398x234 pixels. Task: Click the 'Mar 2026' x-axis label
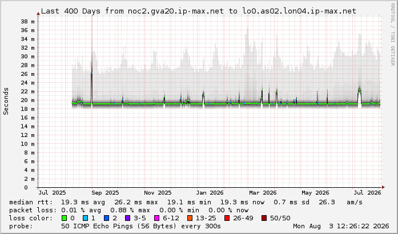tap(263, 193)
